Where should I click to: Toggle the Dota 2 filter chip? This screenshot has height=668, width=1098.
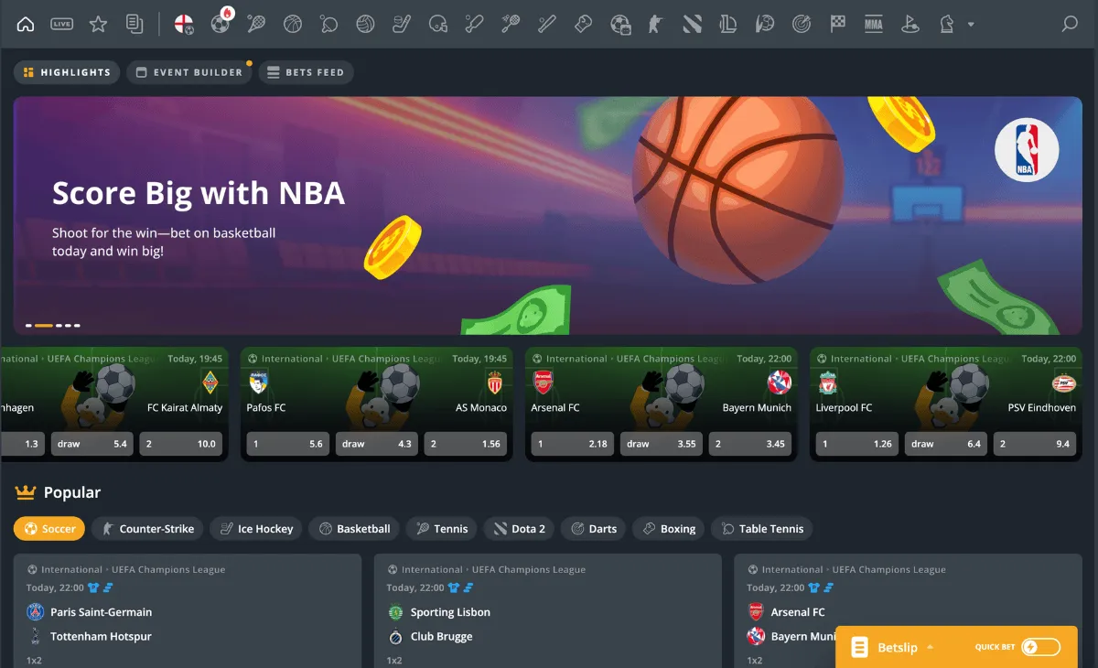click(519, 528)
